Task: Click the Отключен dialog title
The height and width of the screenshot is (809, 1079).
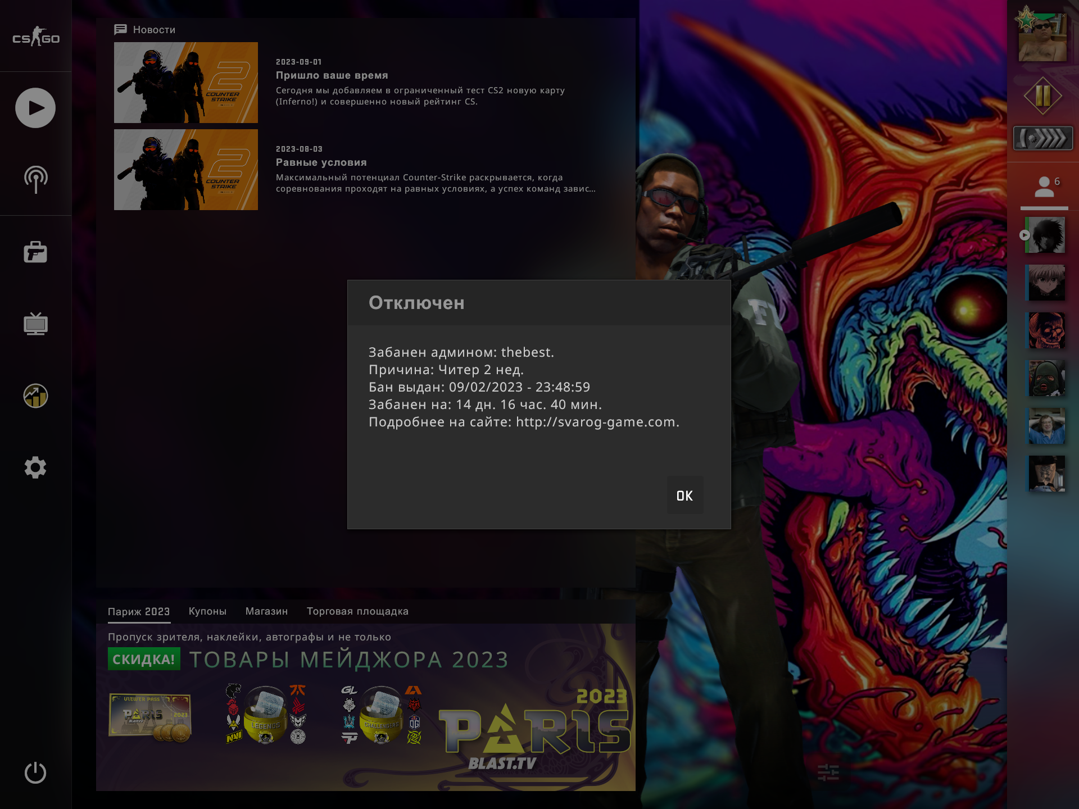Action: (416, 303)
